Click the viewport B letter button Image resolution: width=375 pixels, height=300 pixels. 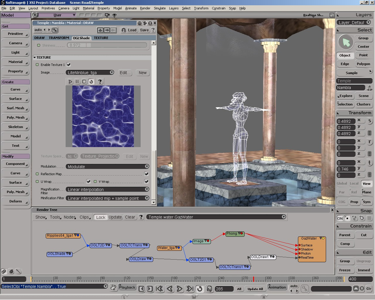(35, 15)
